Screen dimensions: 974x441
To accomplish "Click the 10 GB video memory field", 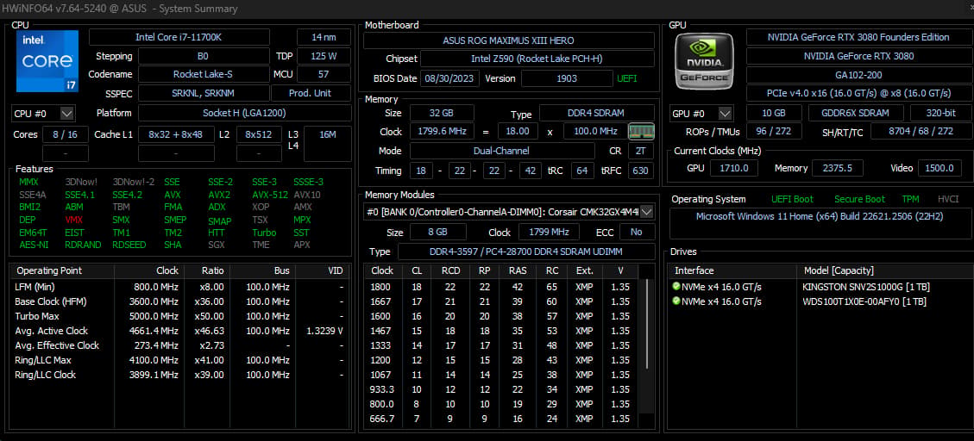I will tap(773, 114).
